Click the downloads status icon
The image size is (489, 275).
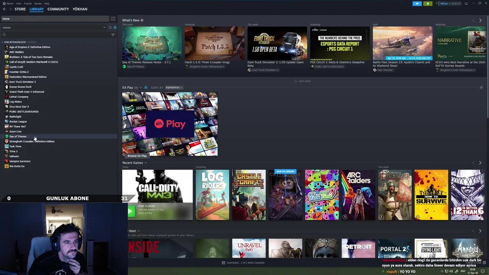pos(223,263)
